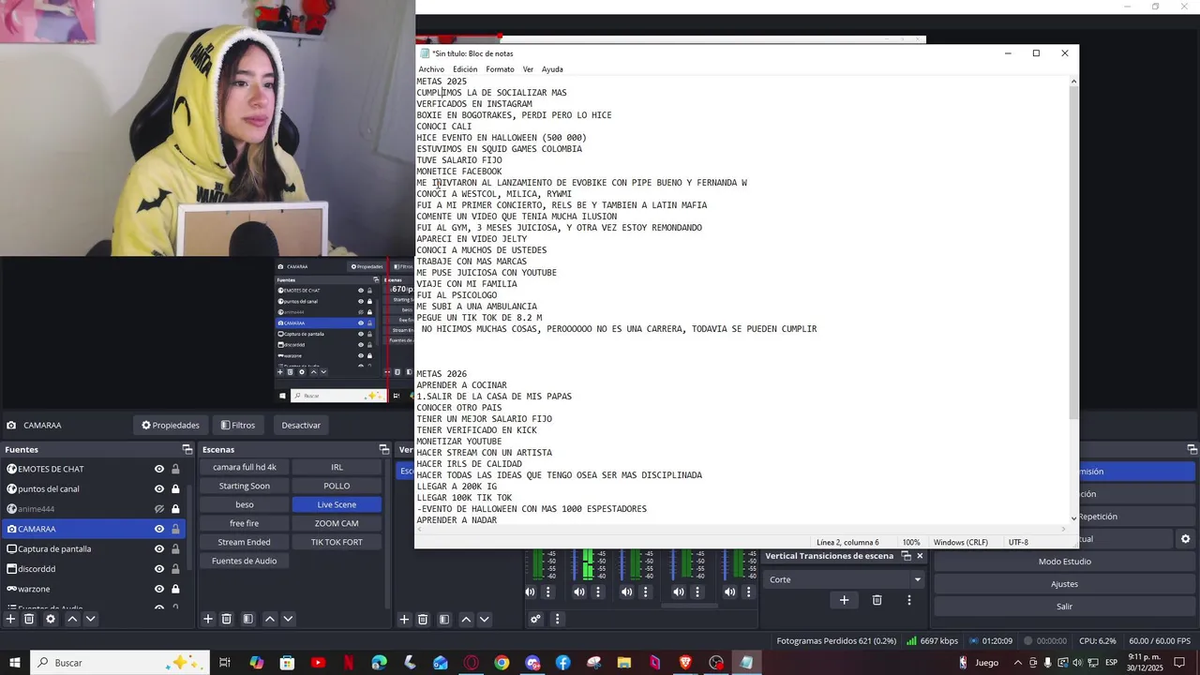Switch to the ZOOM CAM scene
Screen dimensions: 1200x675
click(337, 523)
